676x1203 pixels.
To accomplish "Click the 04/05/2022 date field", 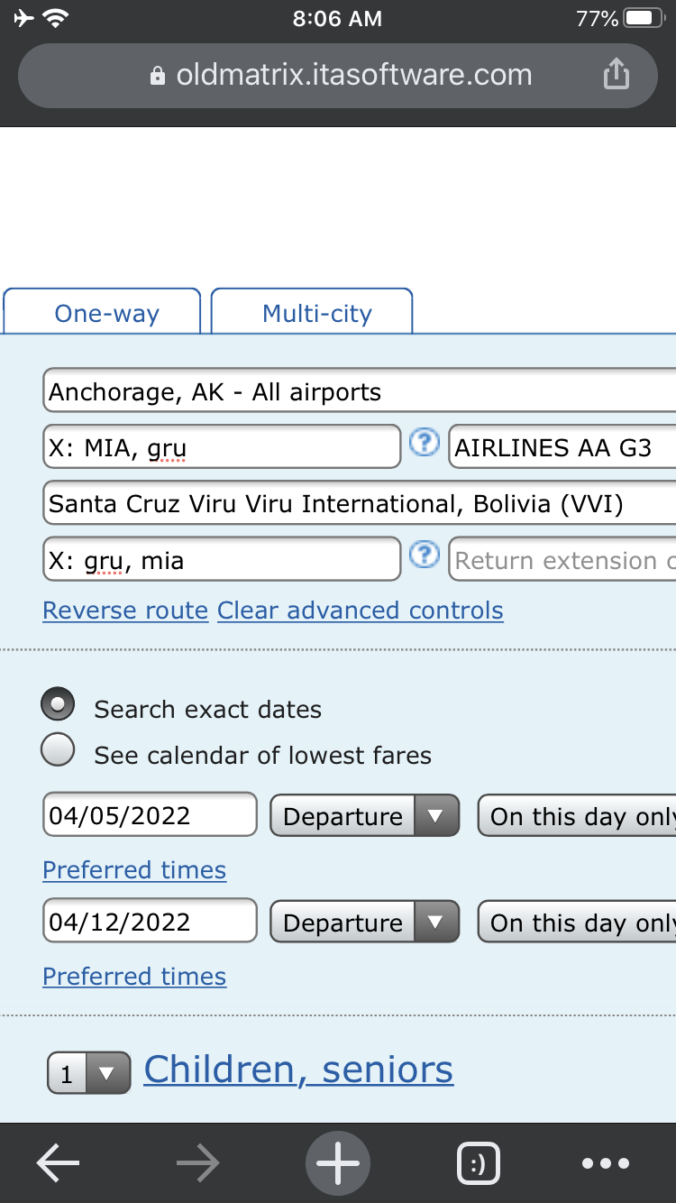I will pyautogui.click(x=150, y=815).
